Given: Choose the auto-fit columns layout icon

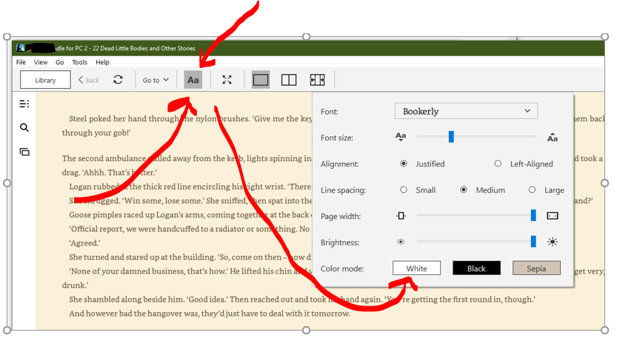Looking at the screenshot, I should pyautogui.click(x=317, y=80).
